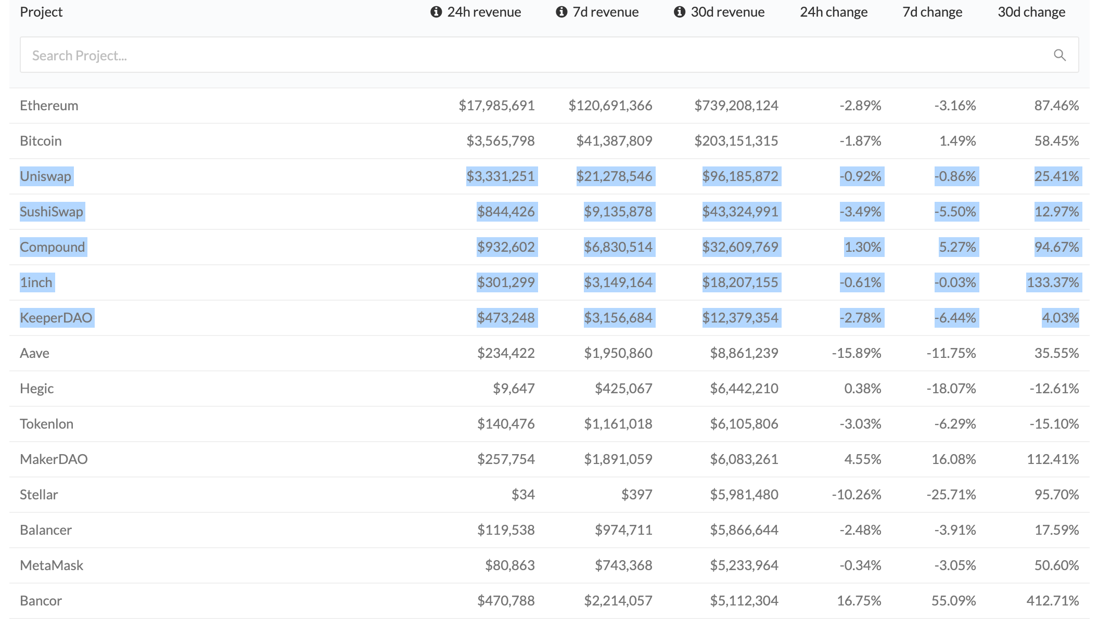Click KeeperDAO 24h change -2.78%
The width and height of the screenshot is (1098, 619).
861,318
